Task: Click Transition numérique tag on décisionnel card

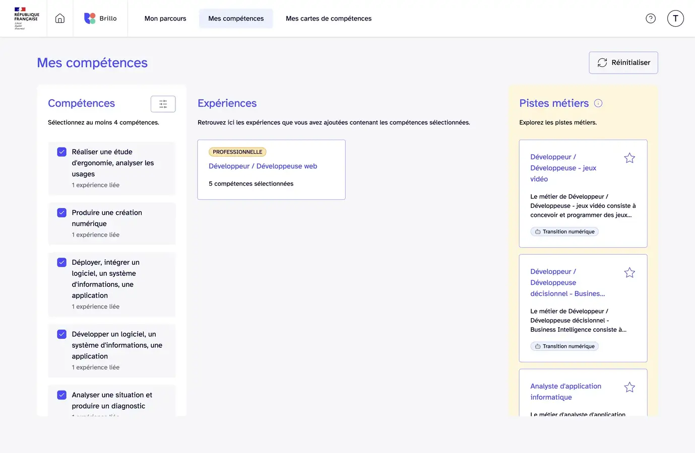Action: coord(564,346)
